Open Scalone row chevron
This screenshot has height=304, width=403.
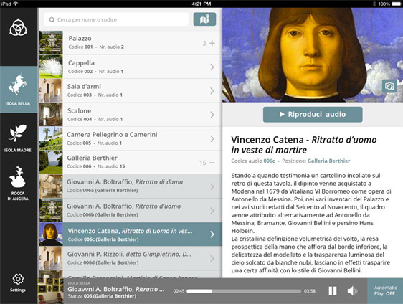[x=212, y=115]
